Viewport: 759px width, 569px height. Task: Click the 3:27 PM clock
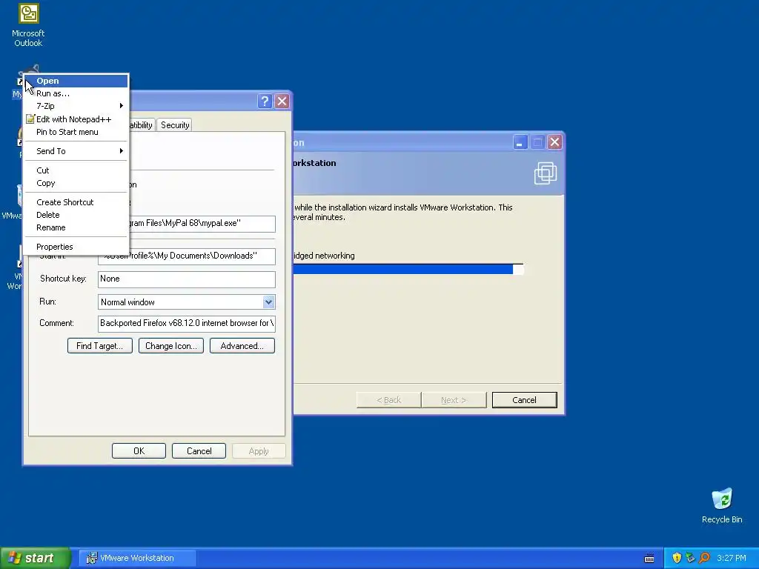[x=732, y=558]
